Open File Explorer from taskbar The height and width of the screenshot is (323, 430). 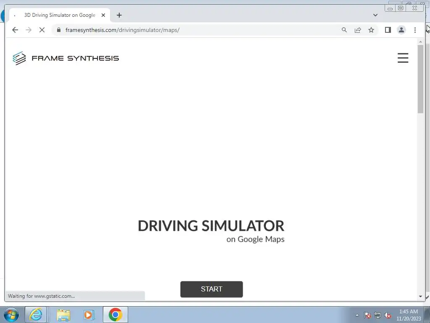(x=64, y=315)
